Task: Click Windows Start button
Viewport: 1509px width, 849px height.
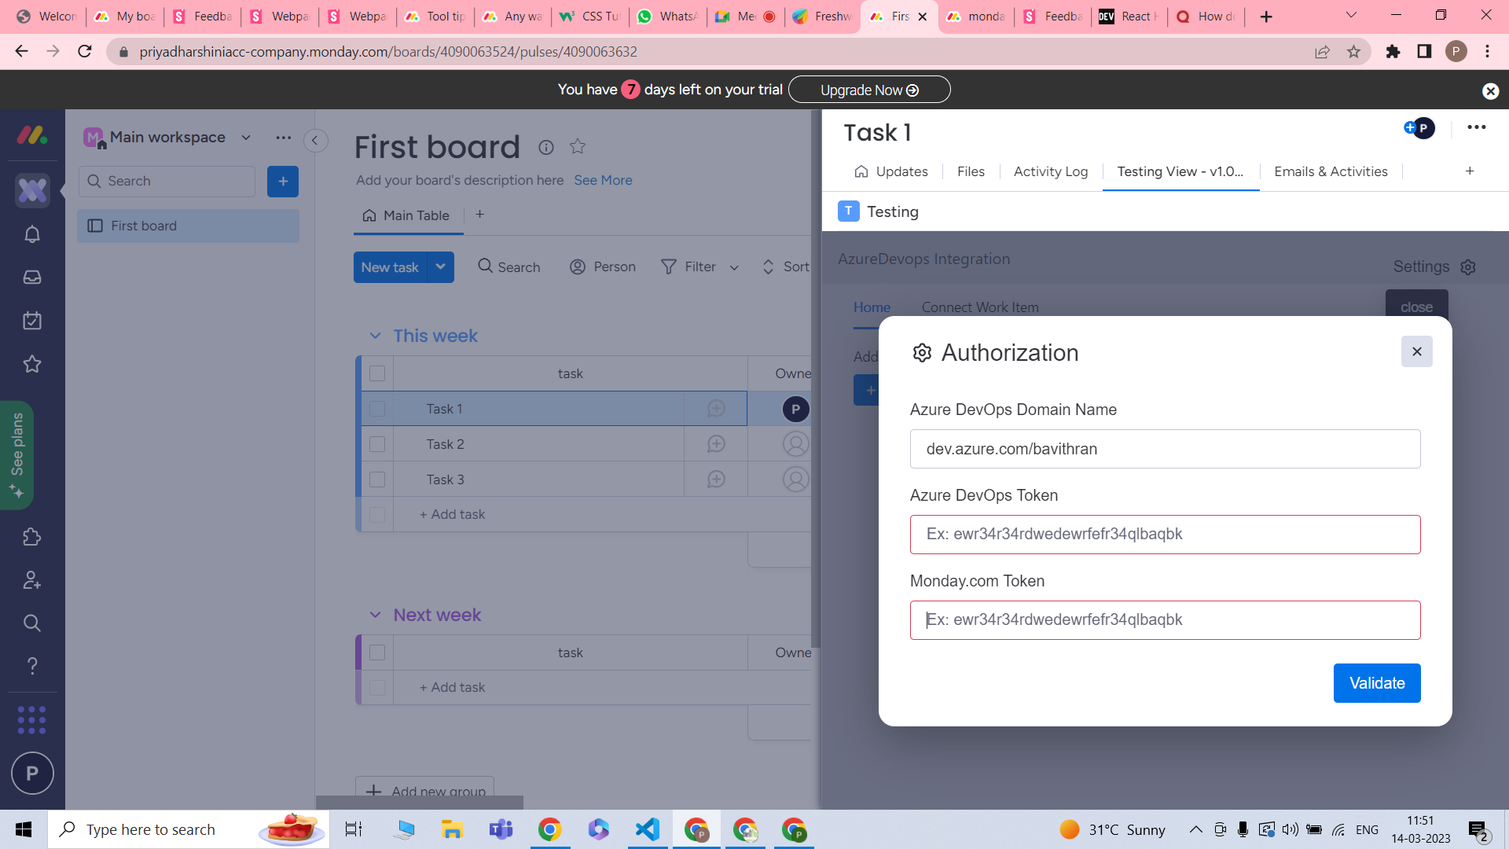Action: point(24,829)
